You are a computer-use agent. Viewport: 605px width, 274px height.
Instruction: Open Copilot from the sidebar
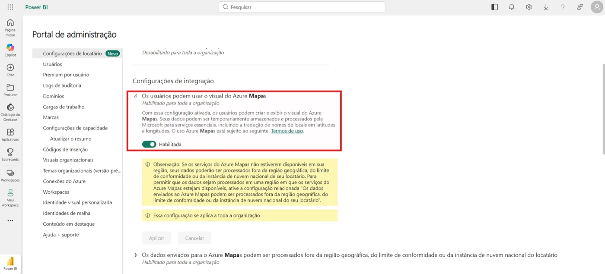(x=10, y=50)
